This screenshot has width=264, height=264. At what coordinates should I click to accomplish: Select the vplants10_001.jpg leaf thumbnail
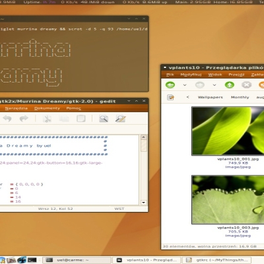pos(228,131)
